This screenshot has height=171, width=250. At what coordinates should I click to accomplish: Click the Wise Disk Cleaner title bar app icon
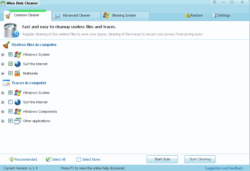[3, 3]
